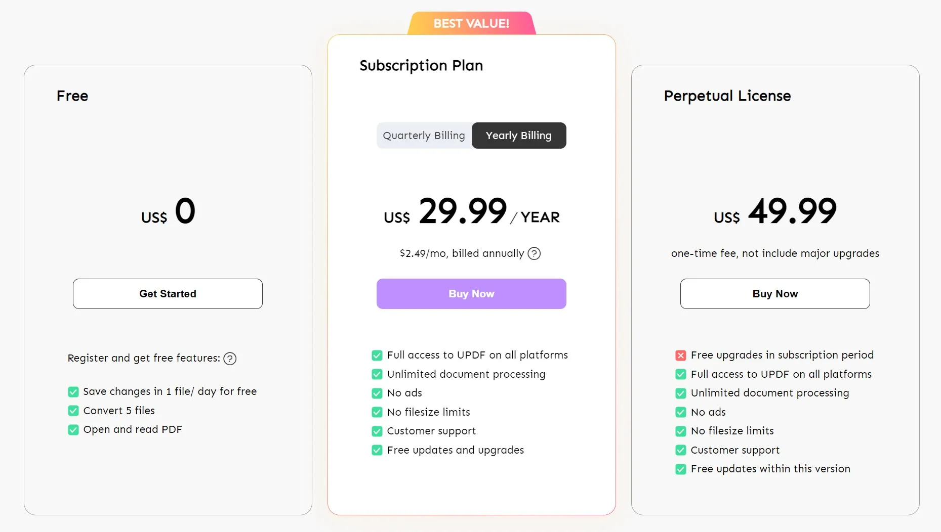941x532 pixels.
Task: Click Perpetual License's No filesize limits checkmark
Action: coord(681,431)
